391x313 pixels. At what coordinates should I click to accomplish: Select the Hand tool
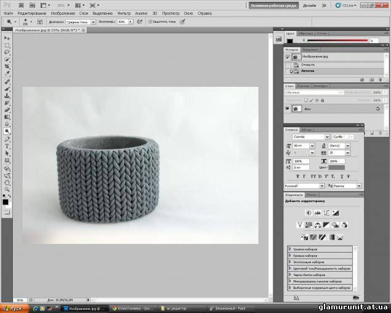pos(7,182)
